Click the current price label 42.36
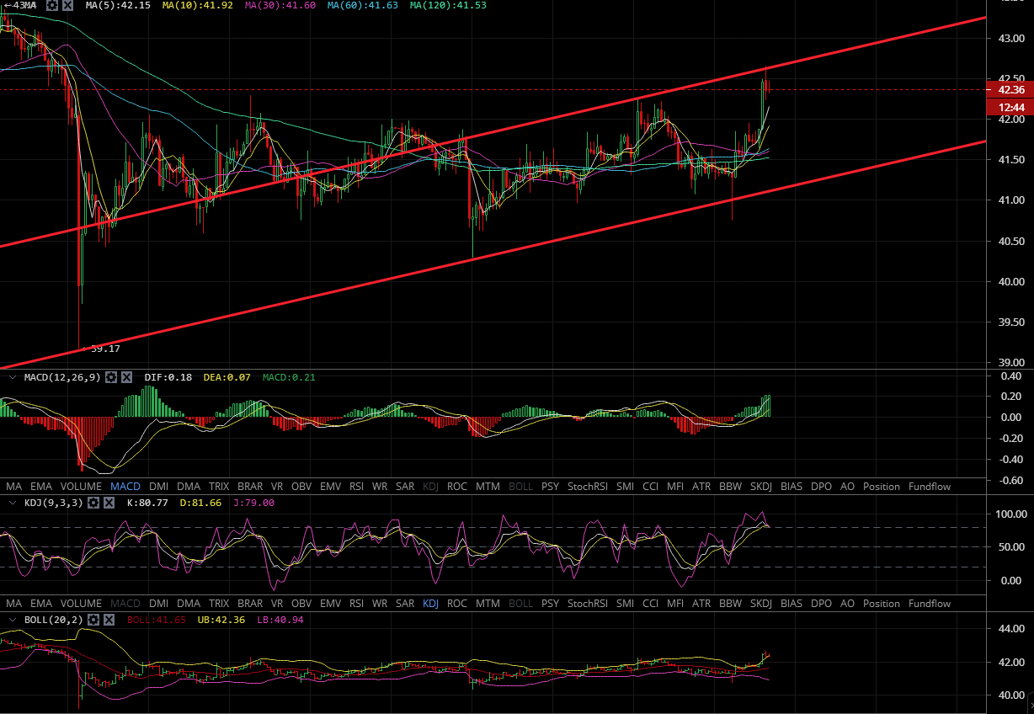 coord(1010,89)
